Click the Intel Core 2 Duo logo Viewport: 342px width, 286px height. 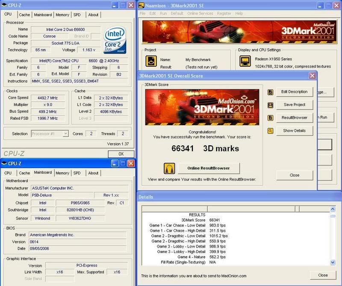(115, 40)
